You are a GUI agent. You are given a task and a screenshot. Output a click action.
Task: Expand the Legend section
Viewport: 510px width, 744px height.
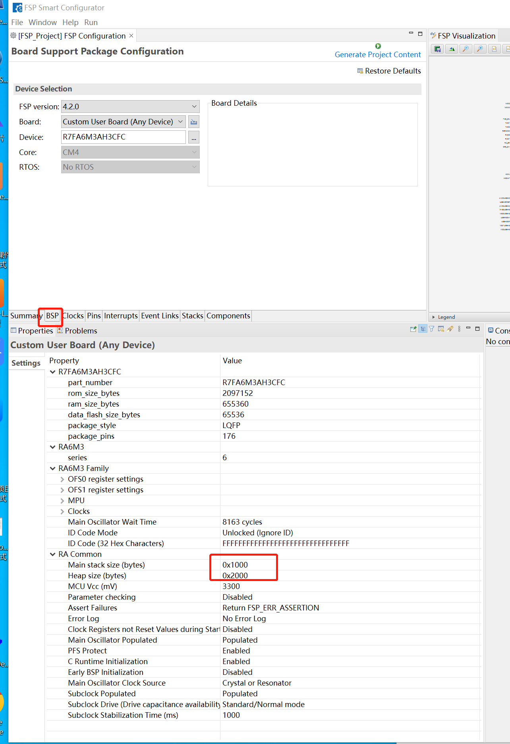coord(434,317)
